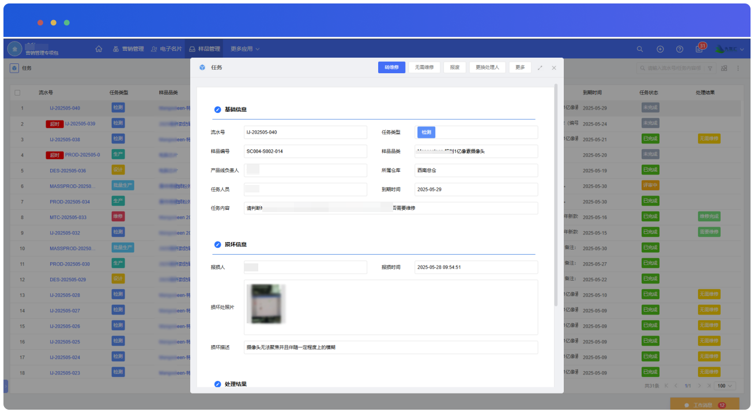Click the 更换处理人 button
This screenshot has width=754, height=412.
(488, 67)
